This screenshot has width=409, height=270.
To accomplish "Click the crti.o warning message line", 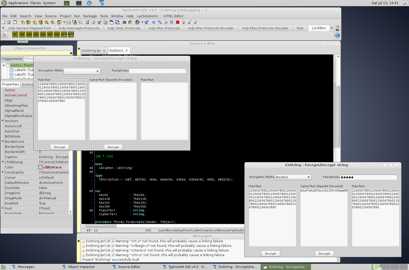I will [154, 241].
